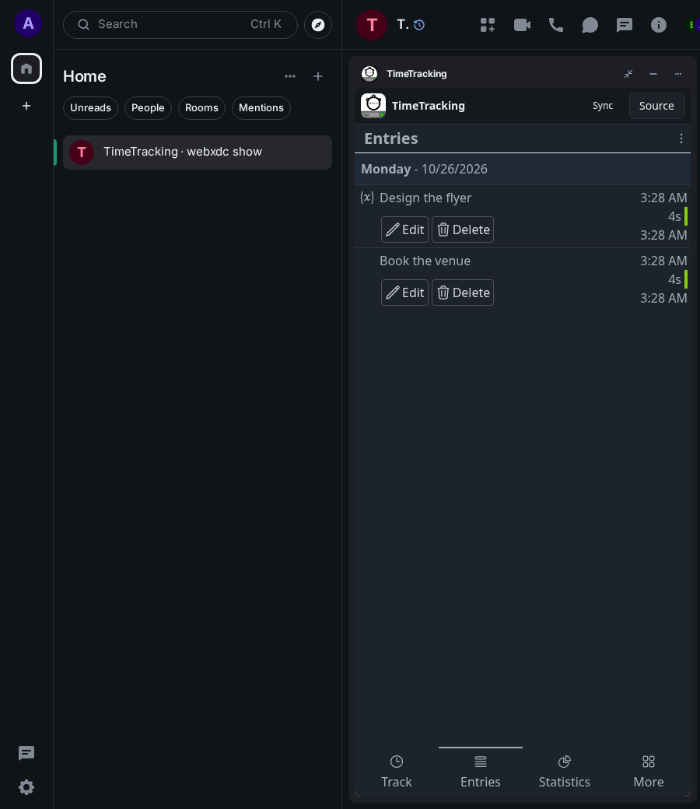
Task: Delete the Design the flyer entry
Action: (x=463, y=229)
